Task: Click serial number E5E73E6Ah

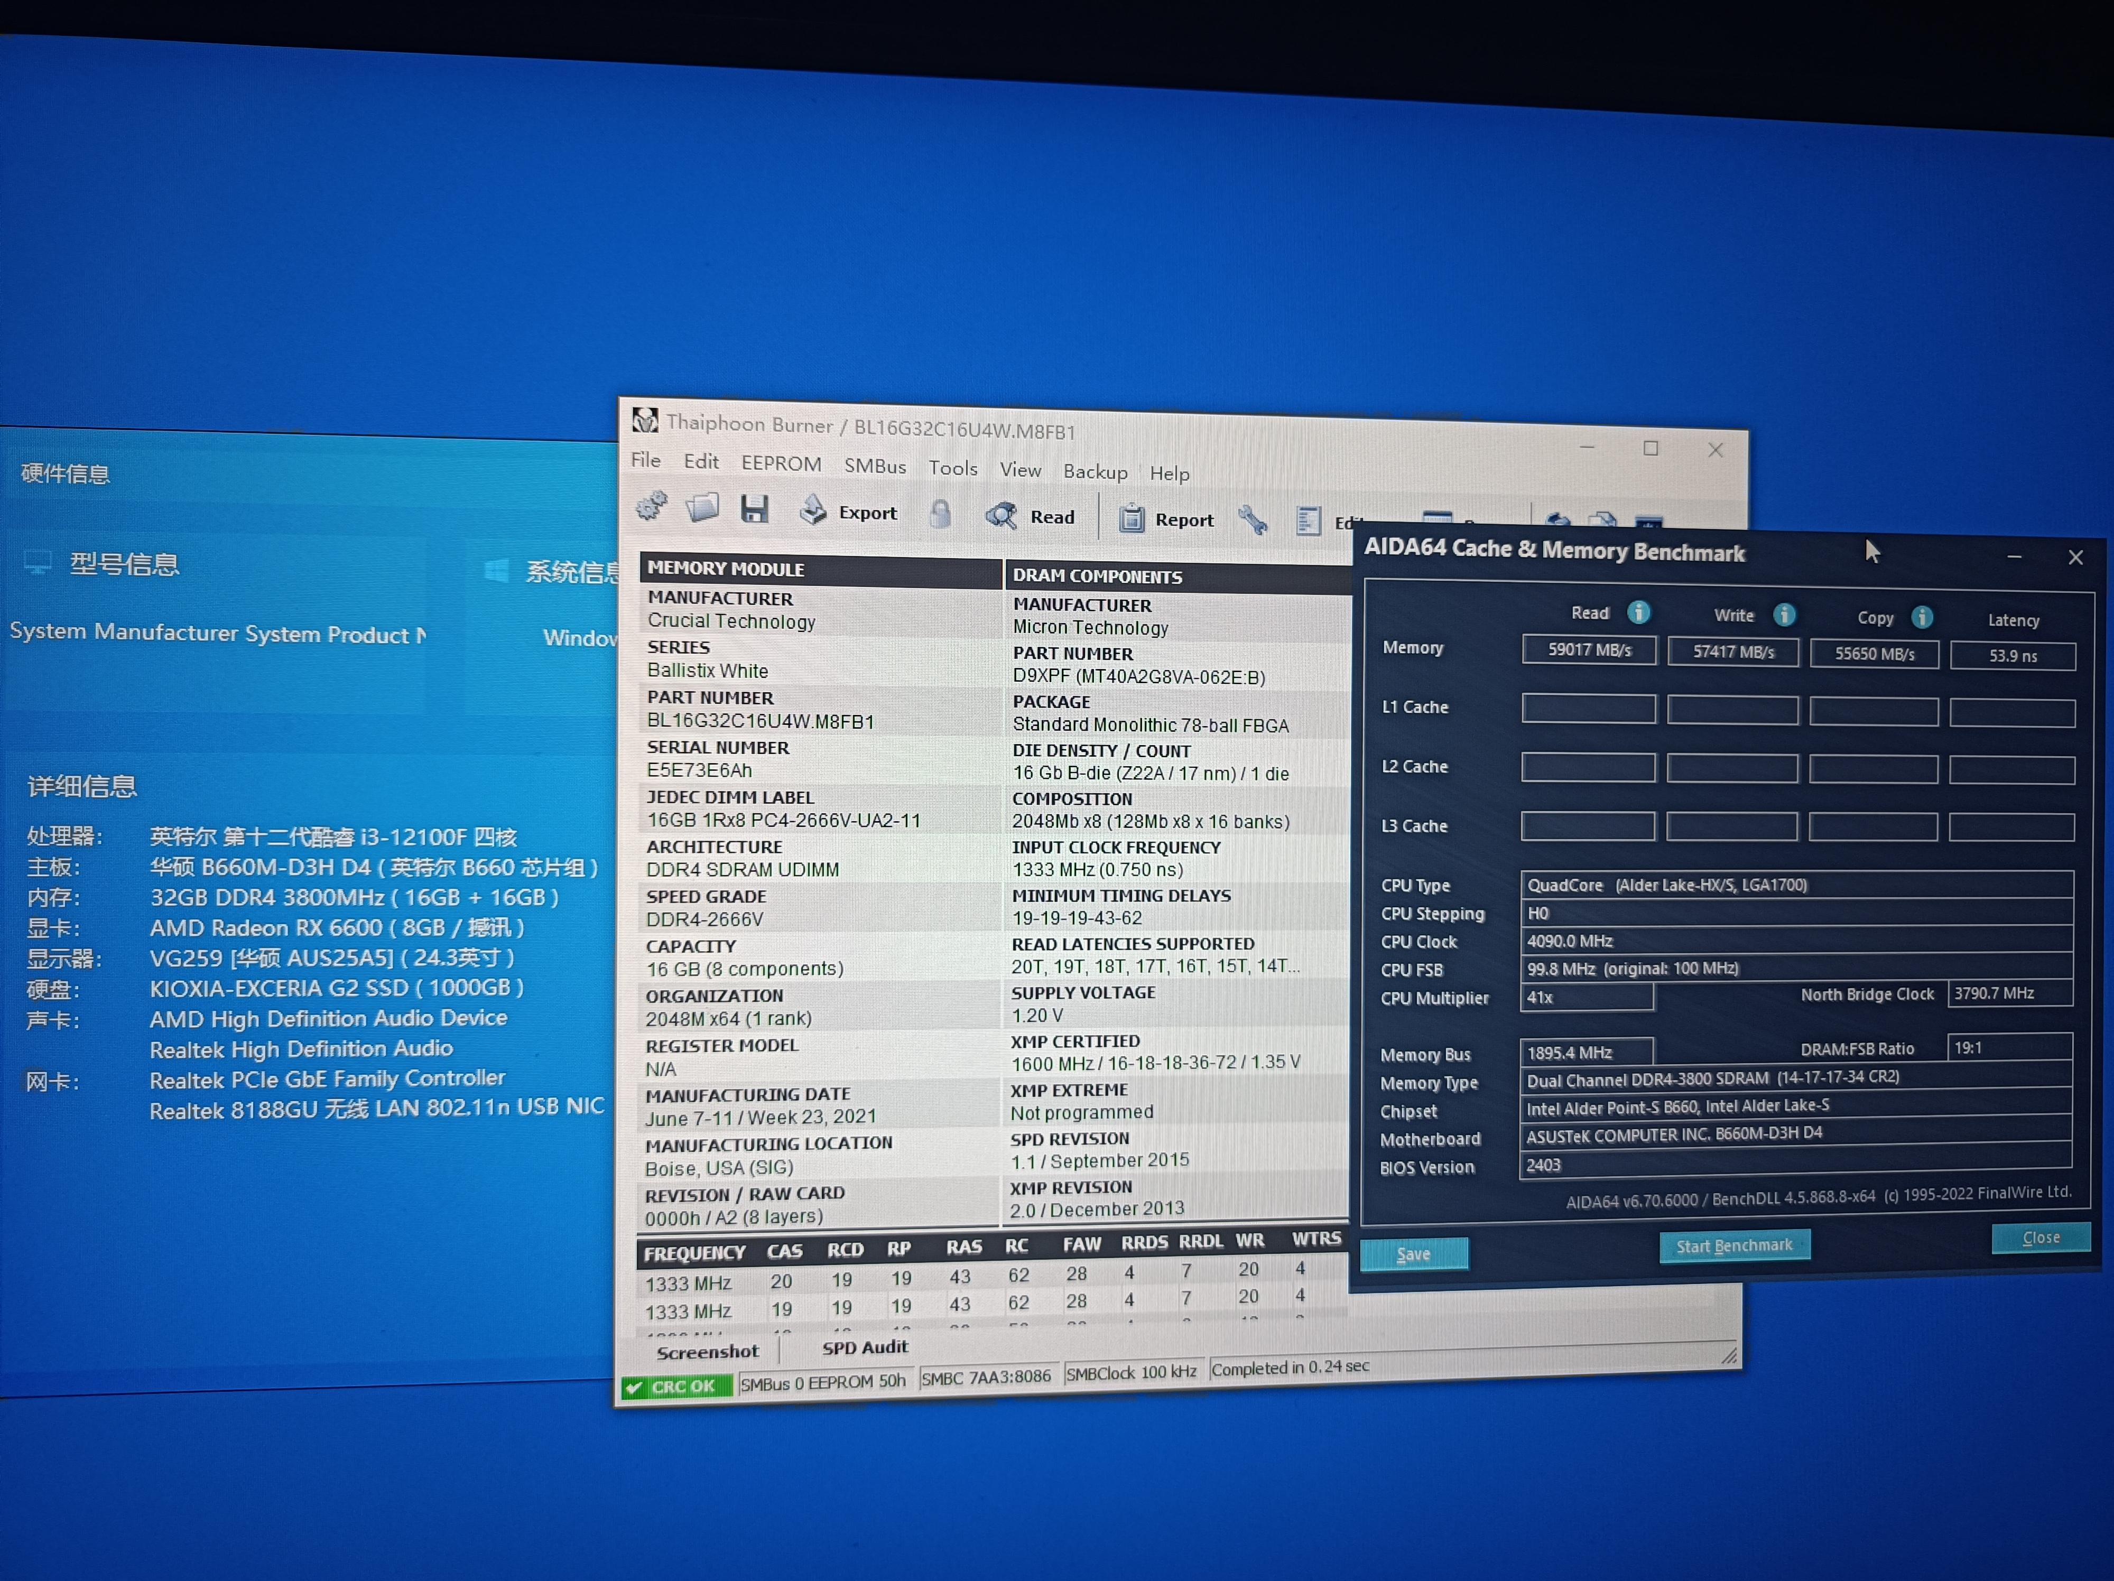Action: [x=700, y=770]
